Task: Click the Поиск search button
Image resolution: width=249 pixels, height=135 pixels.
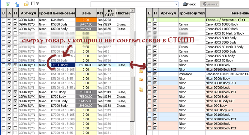Action: [189, 4]
